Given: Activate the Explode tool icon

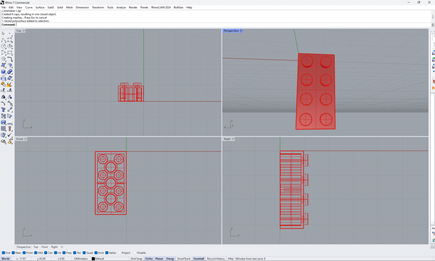Looking at the screenshot, I should pos(10,84).
